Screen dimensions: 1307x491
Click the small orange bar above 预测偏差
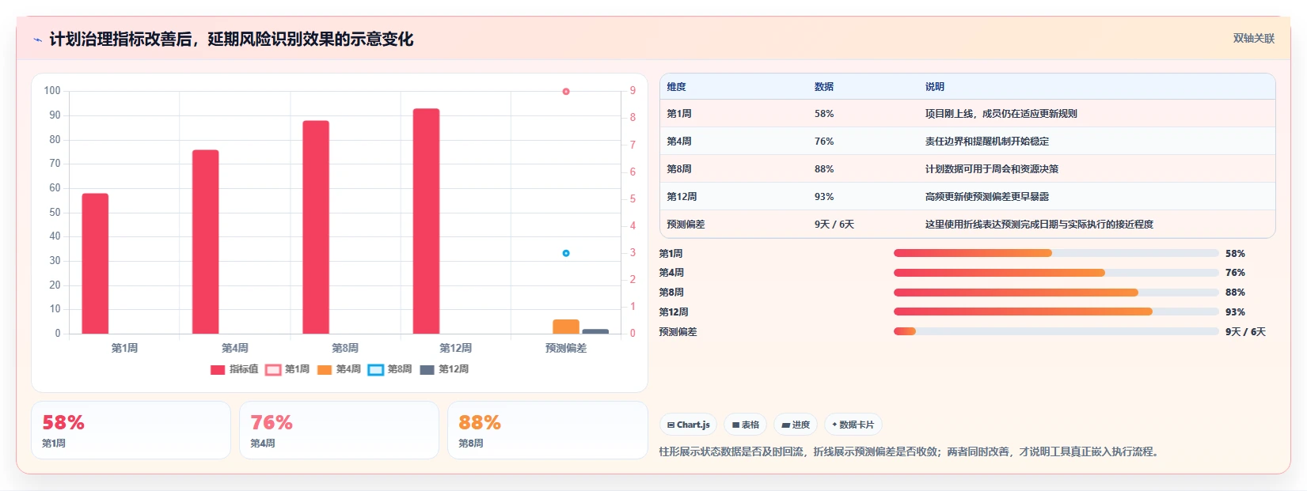tap(566, 327)
